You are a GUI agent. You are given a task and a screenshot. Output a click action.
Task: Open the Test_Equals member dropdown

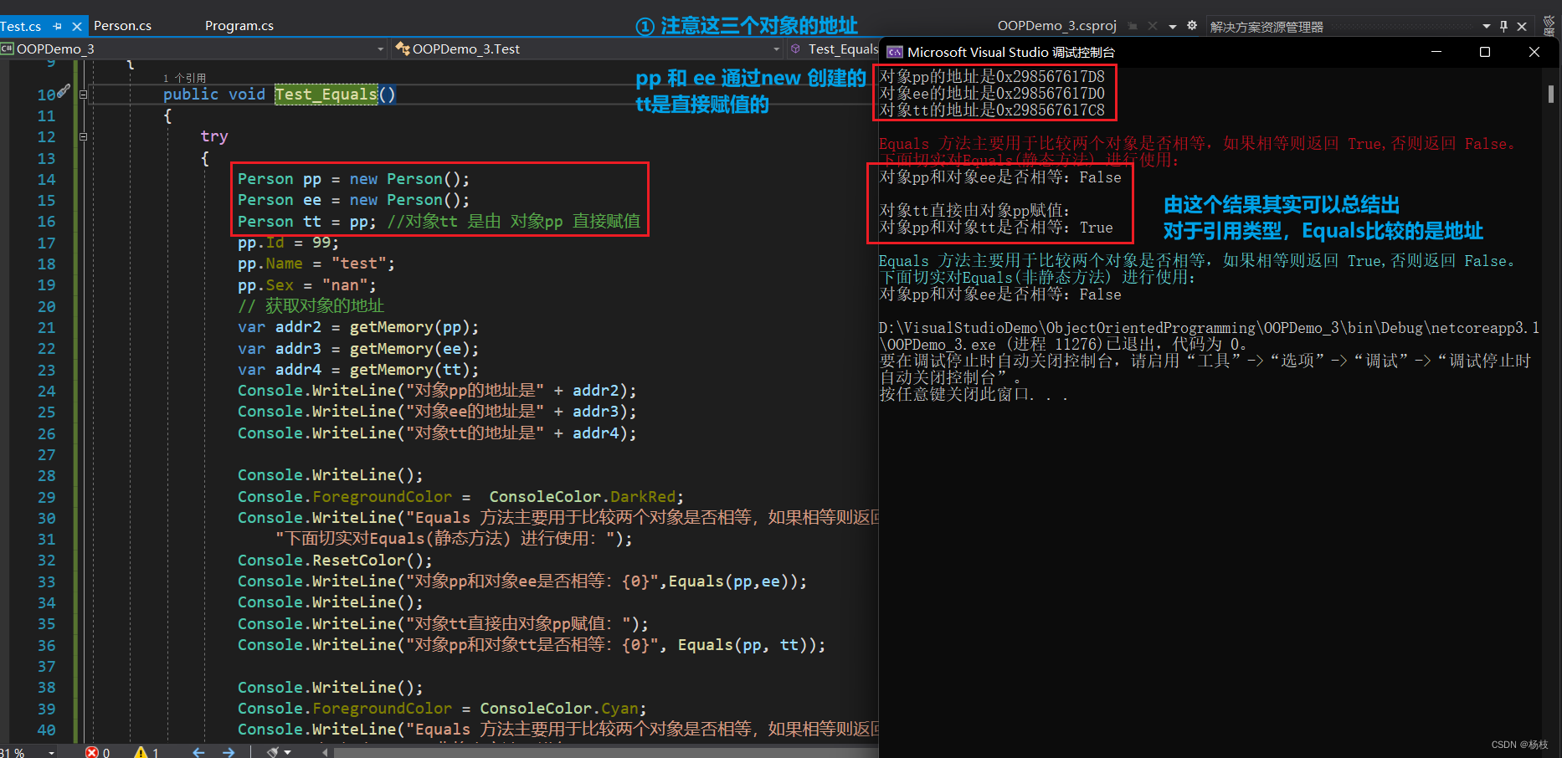click(x=833, y=49)
